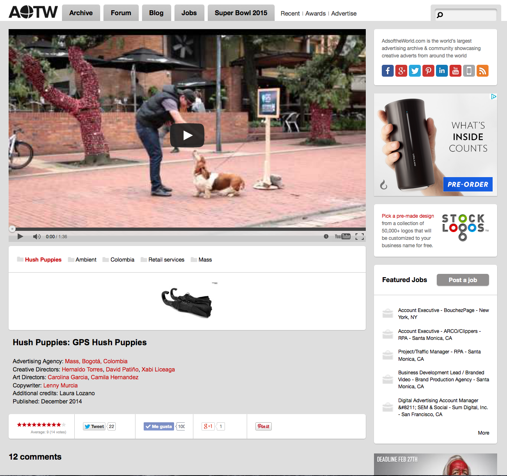Click Pick a pre-made design link
The height and width of the screenshot is (476, 507).
[x=408, y=216]
